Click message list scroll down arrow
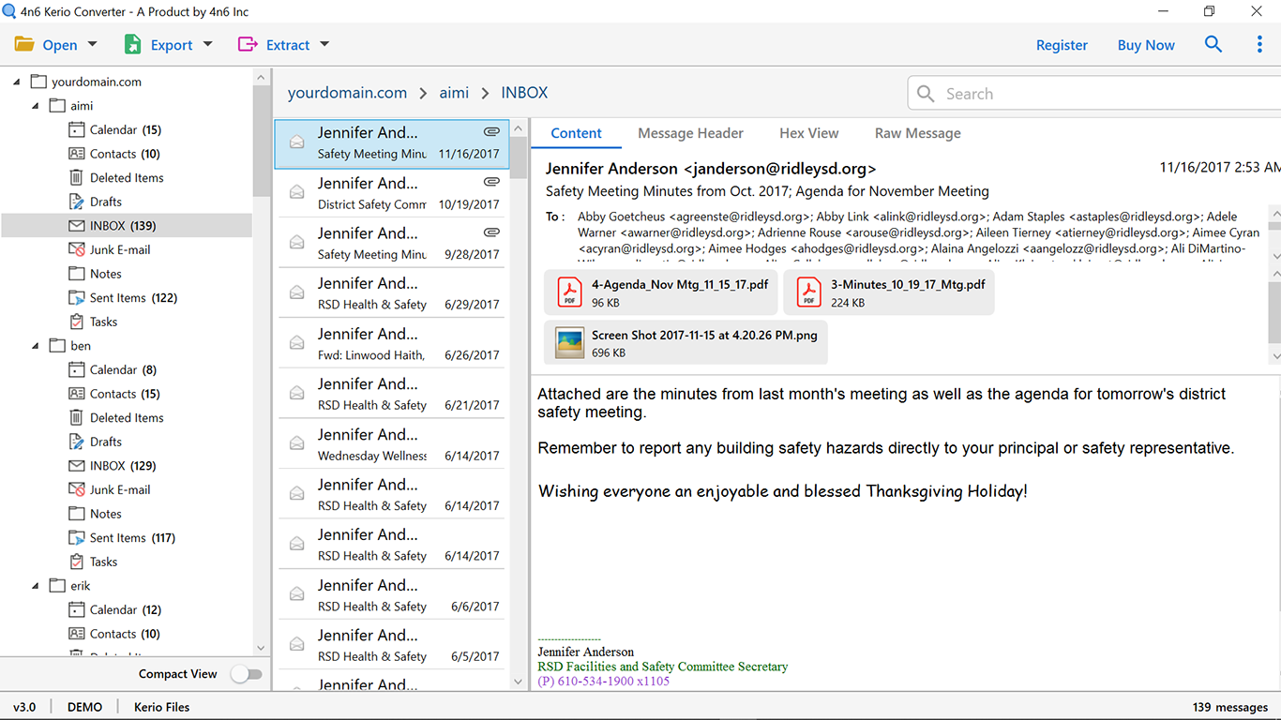Screen dimensions: 1281x720 pos(519,682)
